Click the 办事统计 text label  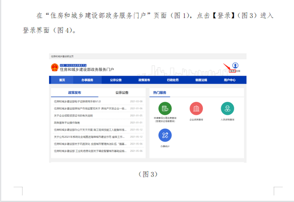[165, 146]
